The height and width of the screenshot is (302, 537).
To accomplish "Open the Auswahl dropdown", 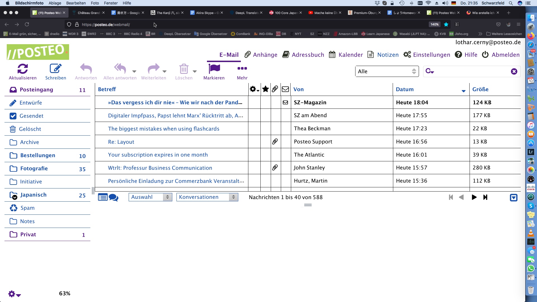I will point(150,197).
